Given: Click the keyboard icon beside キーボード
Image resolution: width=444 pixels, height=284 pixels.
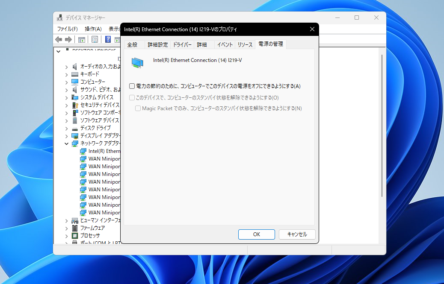Looking at the screenshot, I should point(75,74).
